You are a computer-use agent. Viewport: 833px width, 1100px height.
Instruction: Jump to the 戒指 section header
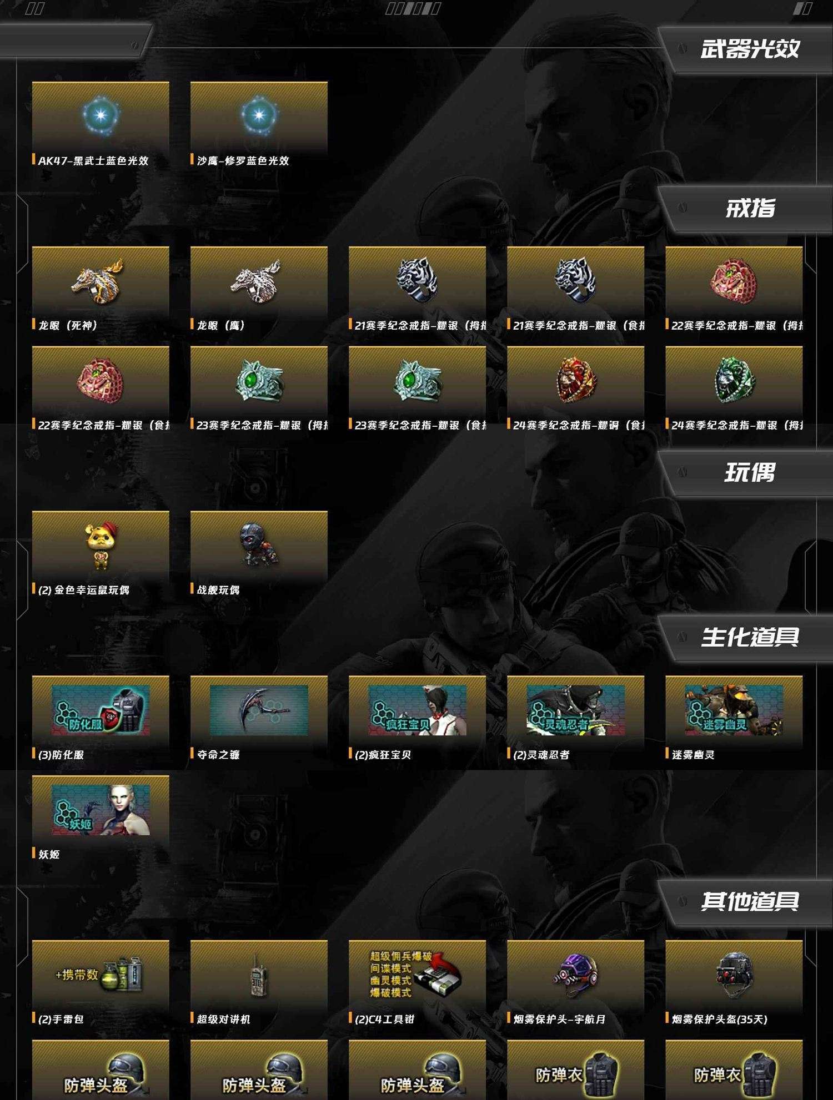point(750,209)
